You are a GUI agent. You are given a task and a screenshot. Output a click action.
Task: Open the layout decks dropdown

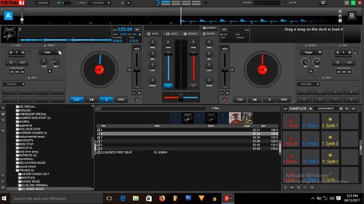[101, 3]
